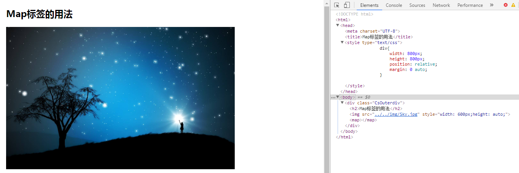Viewport: 519px width, 173px height.
Task: Select the meta charset UTF-8 row
Action: point(373,31)
